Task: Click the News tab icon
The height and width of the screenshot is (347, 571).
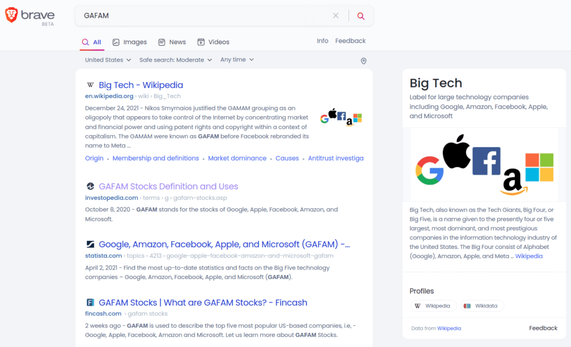Action: [x=162, y=42]
